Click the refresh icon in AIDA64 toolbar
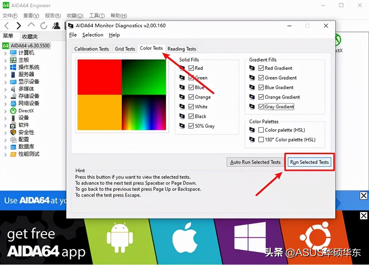 [44, 25]
